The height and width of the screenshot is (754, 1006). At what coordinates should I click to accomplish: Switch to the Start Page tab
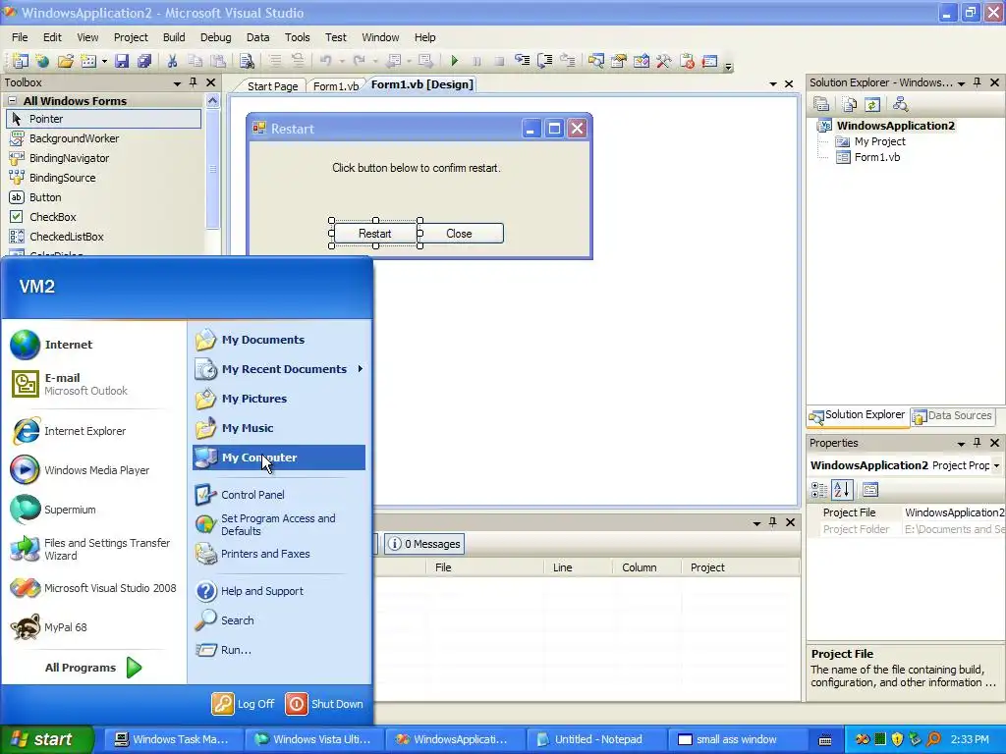click(273, 86)
